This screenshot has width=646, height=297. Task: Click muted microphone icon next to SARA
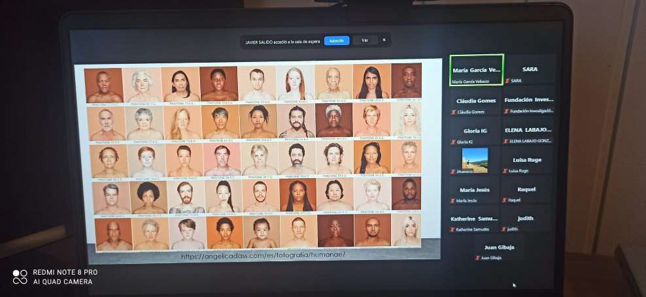click(x=506, y=80)
